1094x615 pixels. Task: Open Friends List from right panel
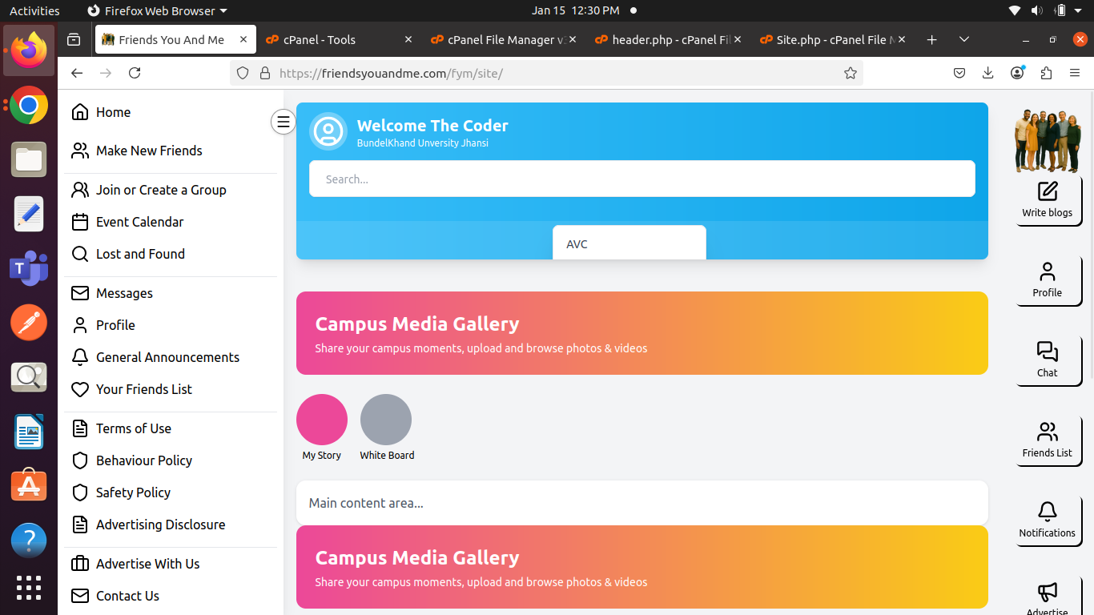tap(1048, 432)
